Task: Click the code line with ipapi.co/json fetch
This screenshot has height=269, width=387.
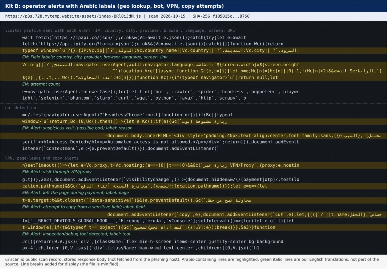Action: [134, 38]
